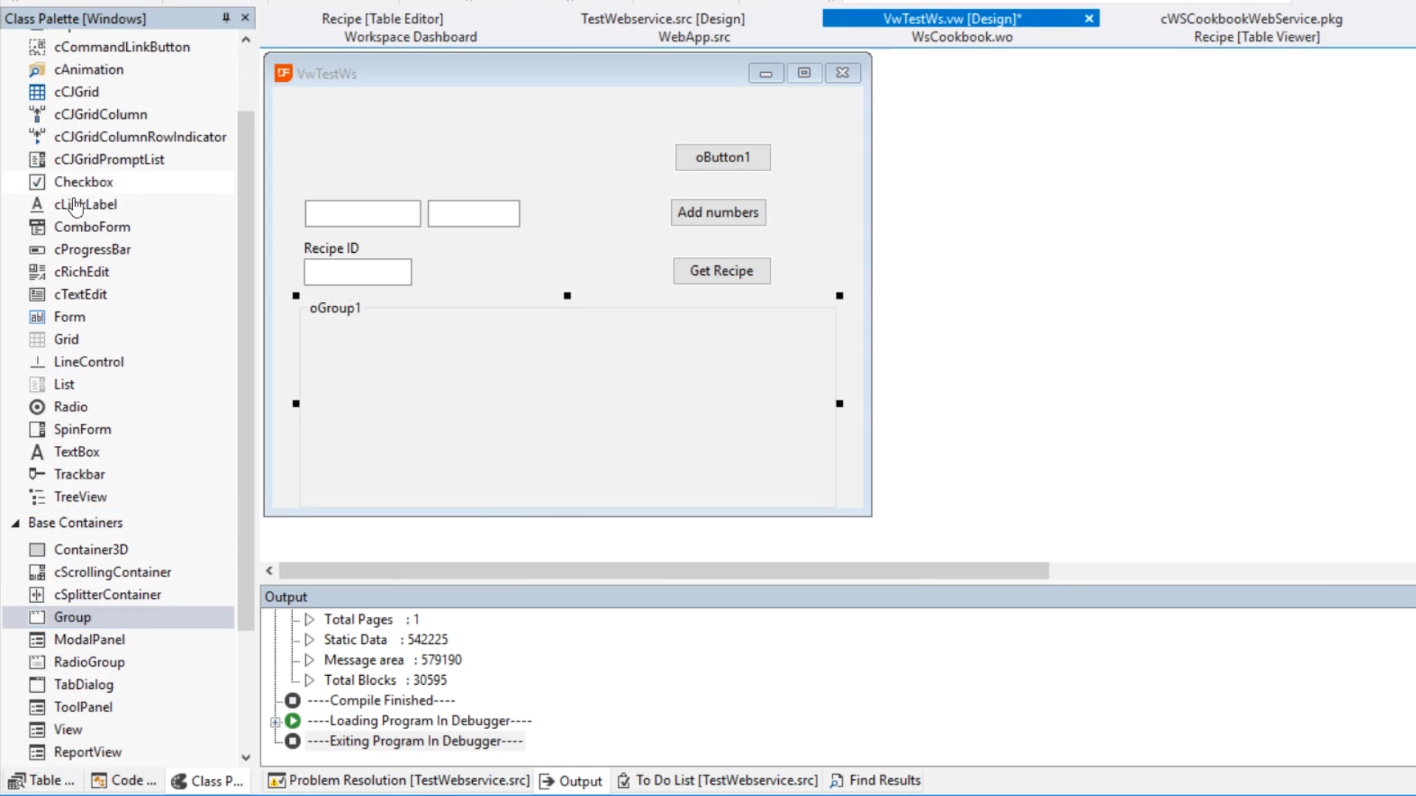Switch to TestWebservice.src Design tab

click(662, 18)
